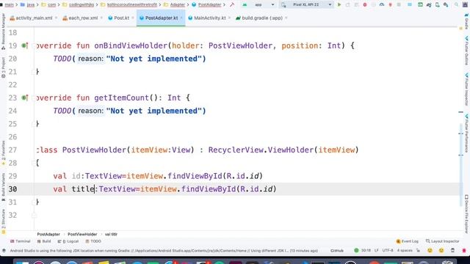This screenshot has width=470, height=264.
Task: Click the override gutter icon on line 19
Action: (x=24, y=45)
